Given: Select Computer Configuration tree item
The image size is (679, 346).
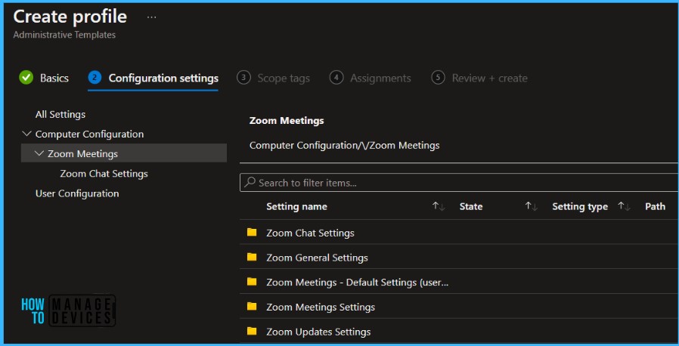Looking at the screenshot, I should 89,134.
